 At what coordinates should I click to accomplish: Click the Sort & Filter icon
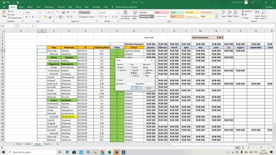coord(257,12)
